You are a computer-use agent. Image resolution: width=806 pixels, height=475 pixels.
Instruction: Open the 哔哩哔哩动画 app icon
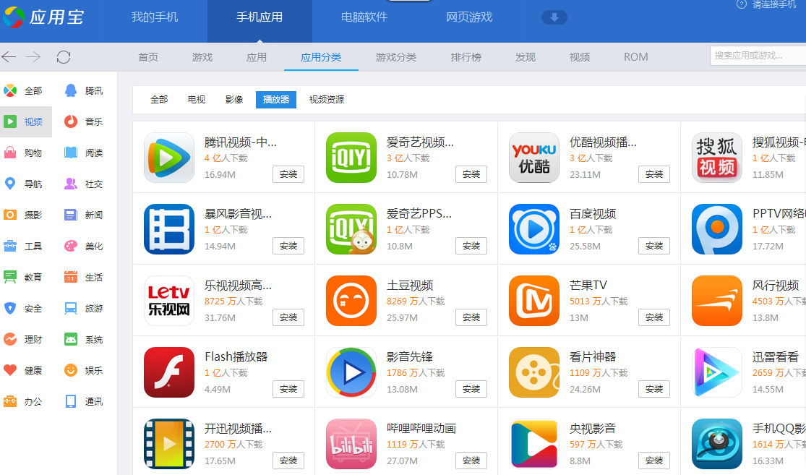[351, 444]
